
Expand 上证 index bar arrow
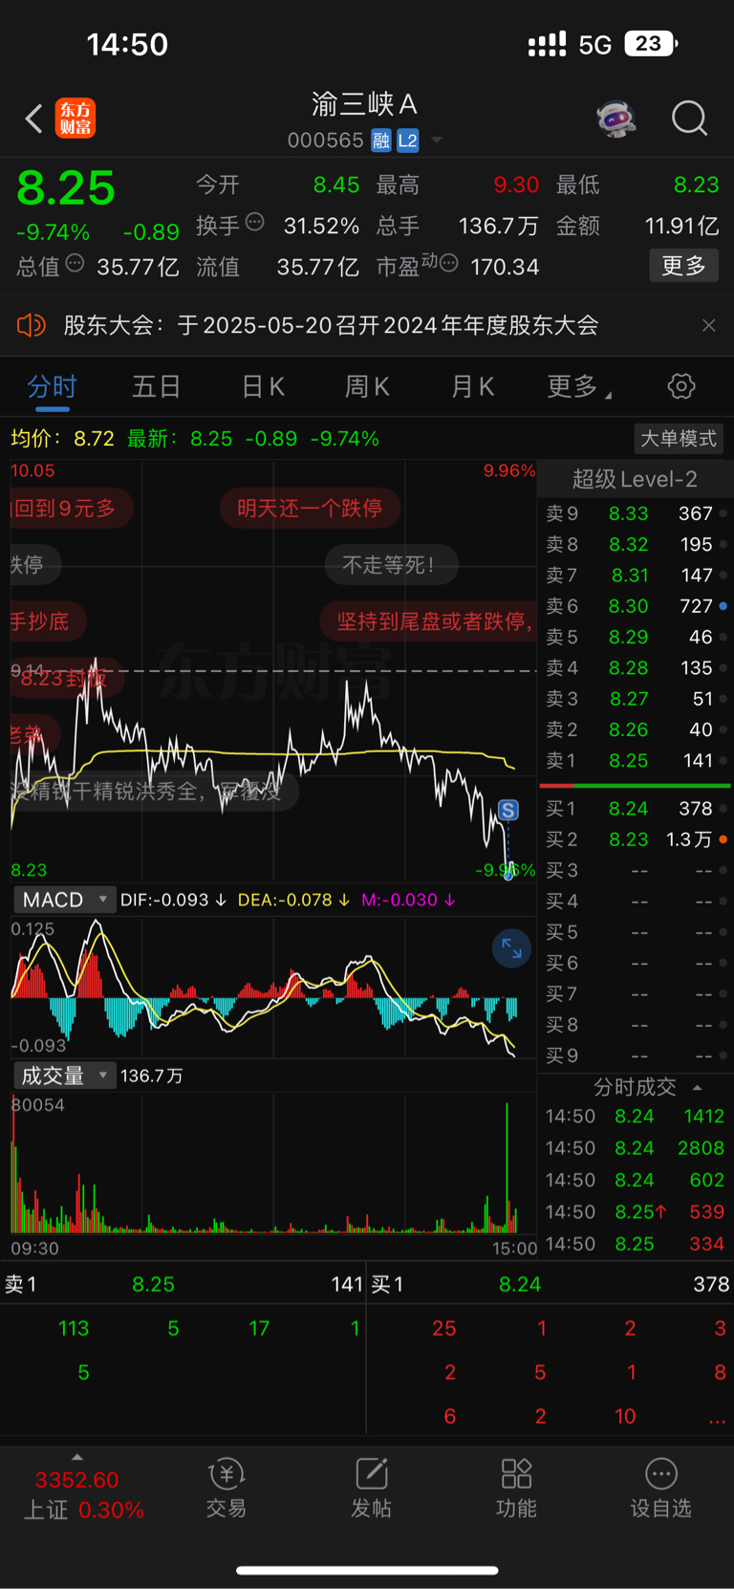pos(77,1457)
